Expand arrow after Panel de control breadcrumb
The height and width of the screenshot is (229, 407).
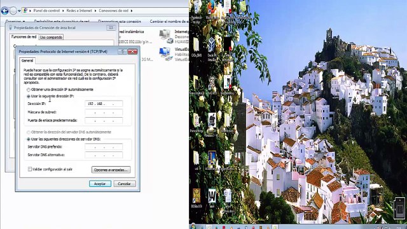63,11
